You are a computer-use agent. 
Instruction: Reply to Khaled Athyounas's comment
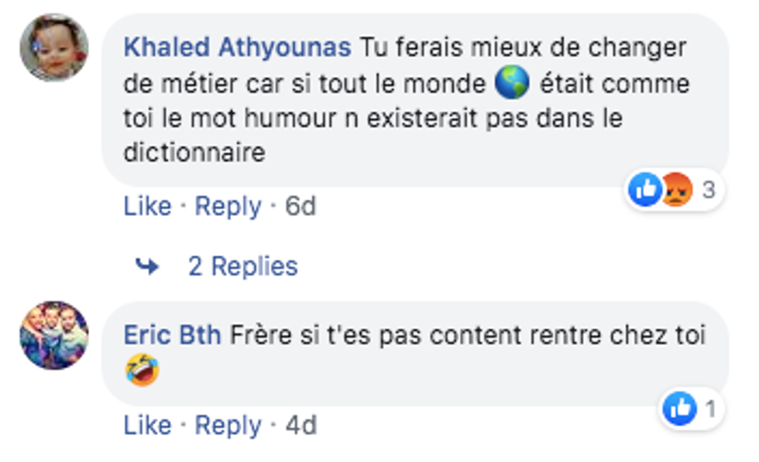[228, 207]
